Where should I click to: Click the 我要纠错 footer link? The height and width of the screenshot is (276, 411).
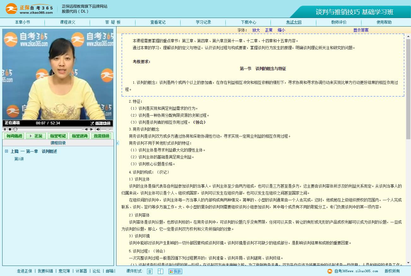[x=45, y=271]
